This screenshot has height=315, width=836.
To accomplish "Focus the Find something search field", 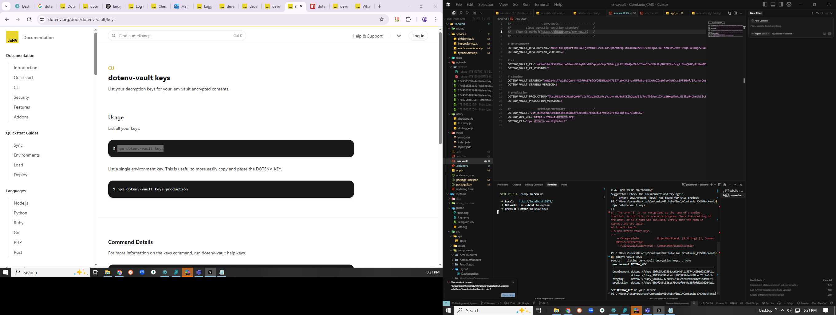I will click(177, 36).
